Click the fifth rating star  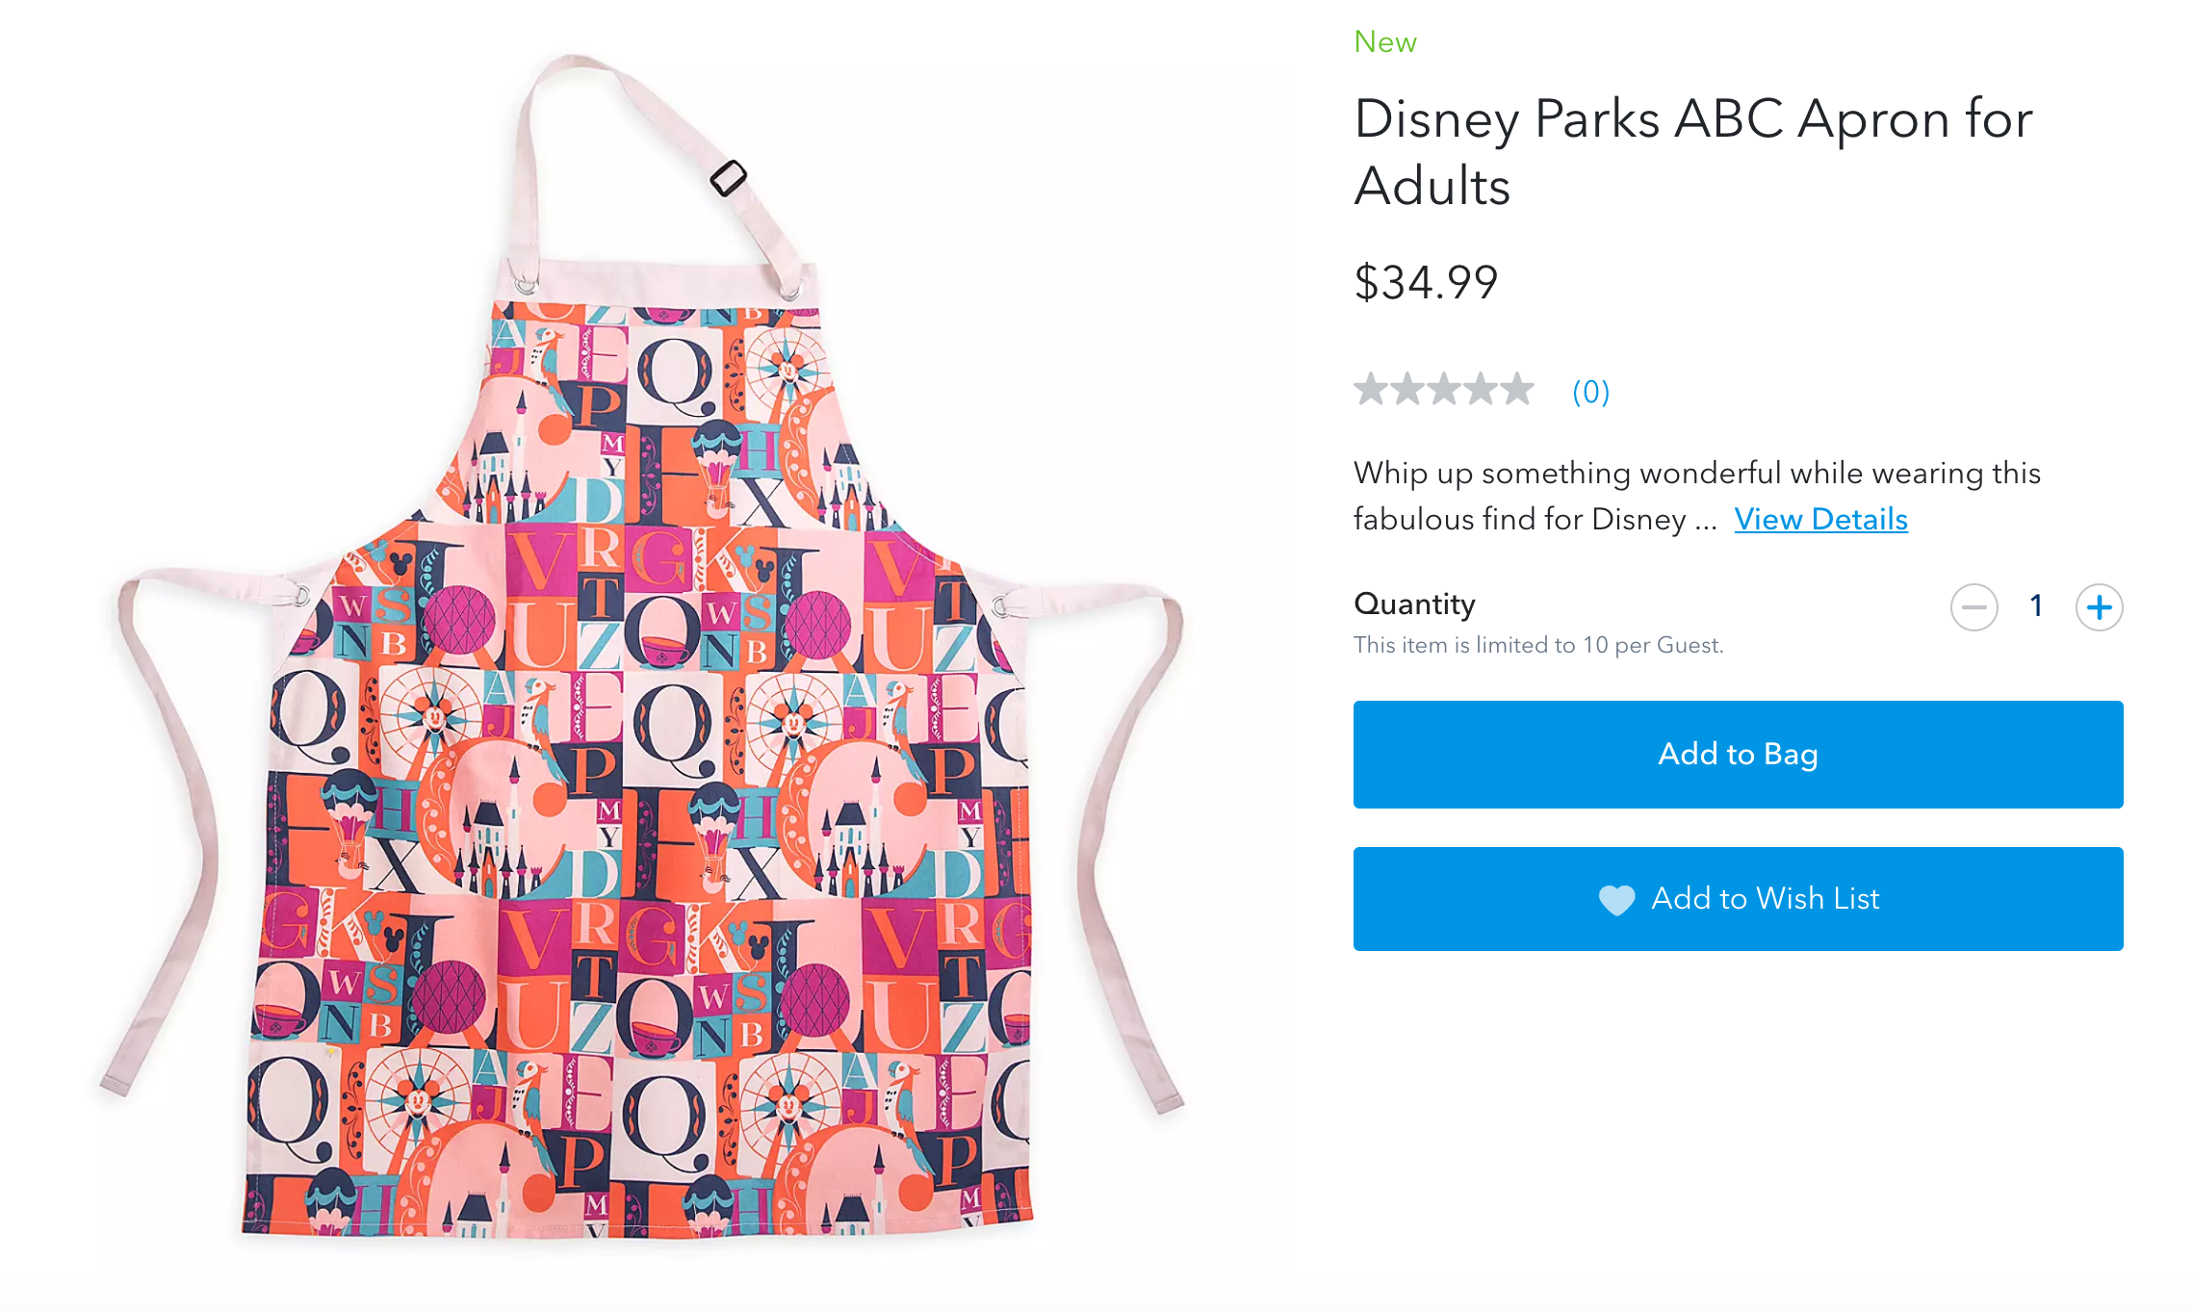[x=1517, y=390]
